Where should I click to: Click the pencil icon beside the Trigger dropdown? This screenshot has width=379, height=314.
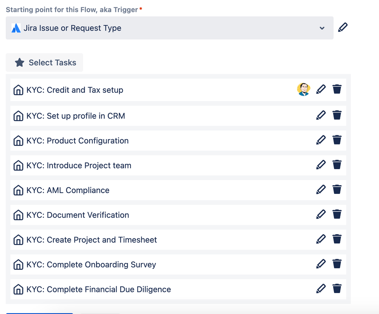point(343,27)
